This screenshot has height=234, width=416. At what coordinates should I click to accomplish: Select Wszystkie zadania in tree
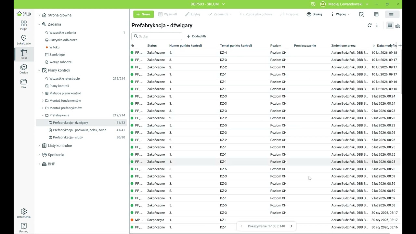click(63, 32)
